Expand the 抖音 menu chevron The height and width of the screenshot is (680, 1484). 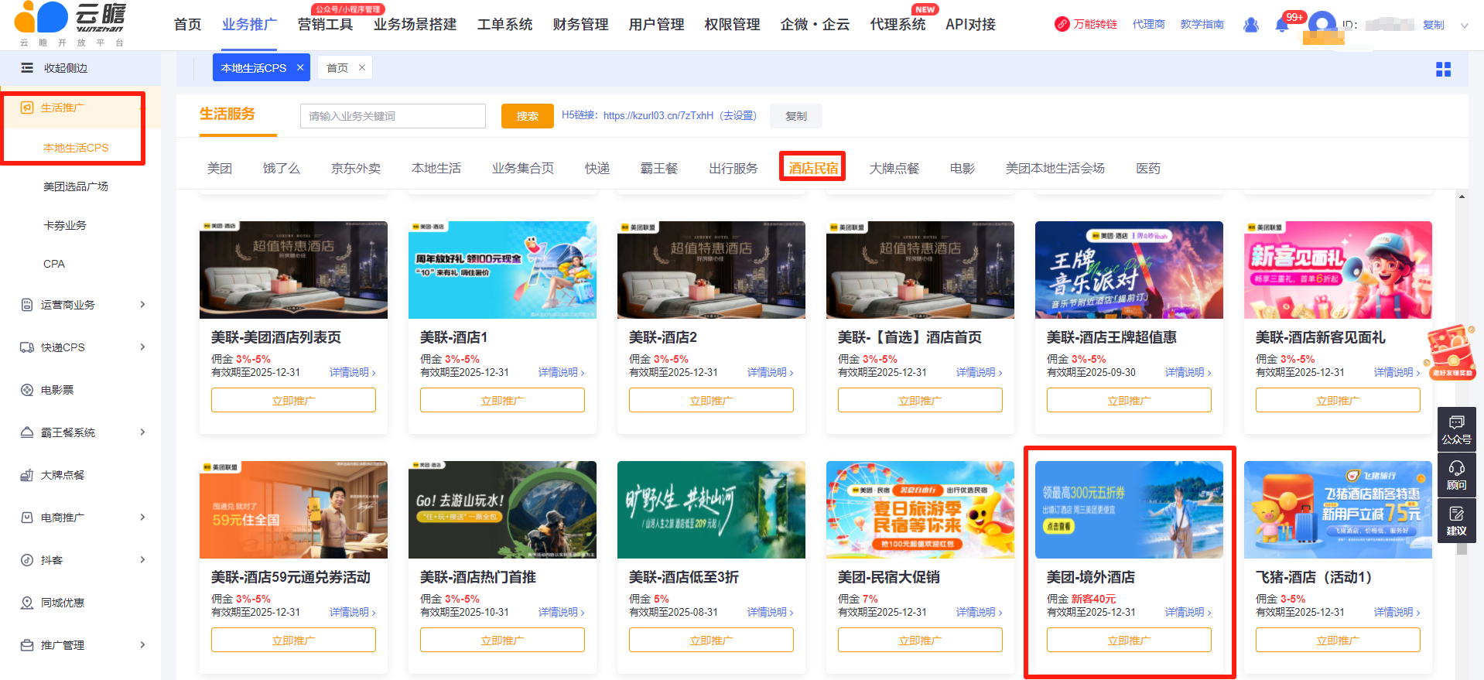click(142, 560)
